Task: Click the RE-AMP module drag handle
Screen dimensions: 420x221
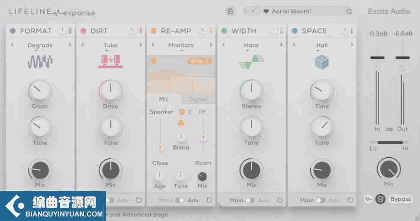Action: (x=211, y=31)
